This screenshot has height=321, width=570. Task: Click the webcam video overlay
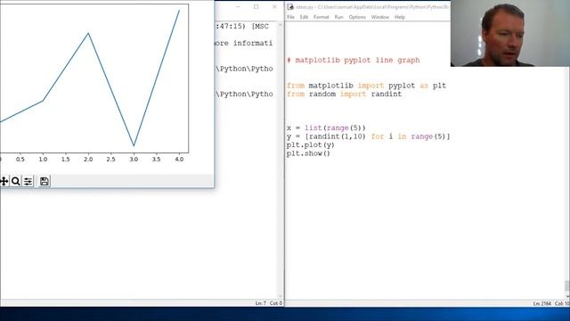[510, 33]
